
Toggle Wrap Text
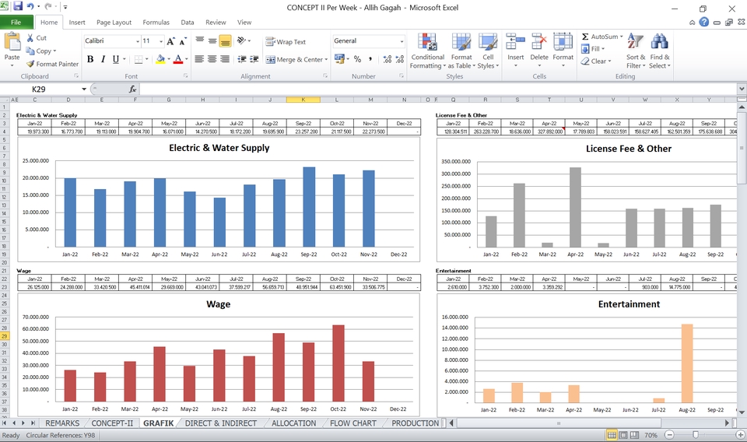click(286, 42)
